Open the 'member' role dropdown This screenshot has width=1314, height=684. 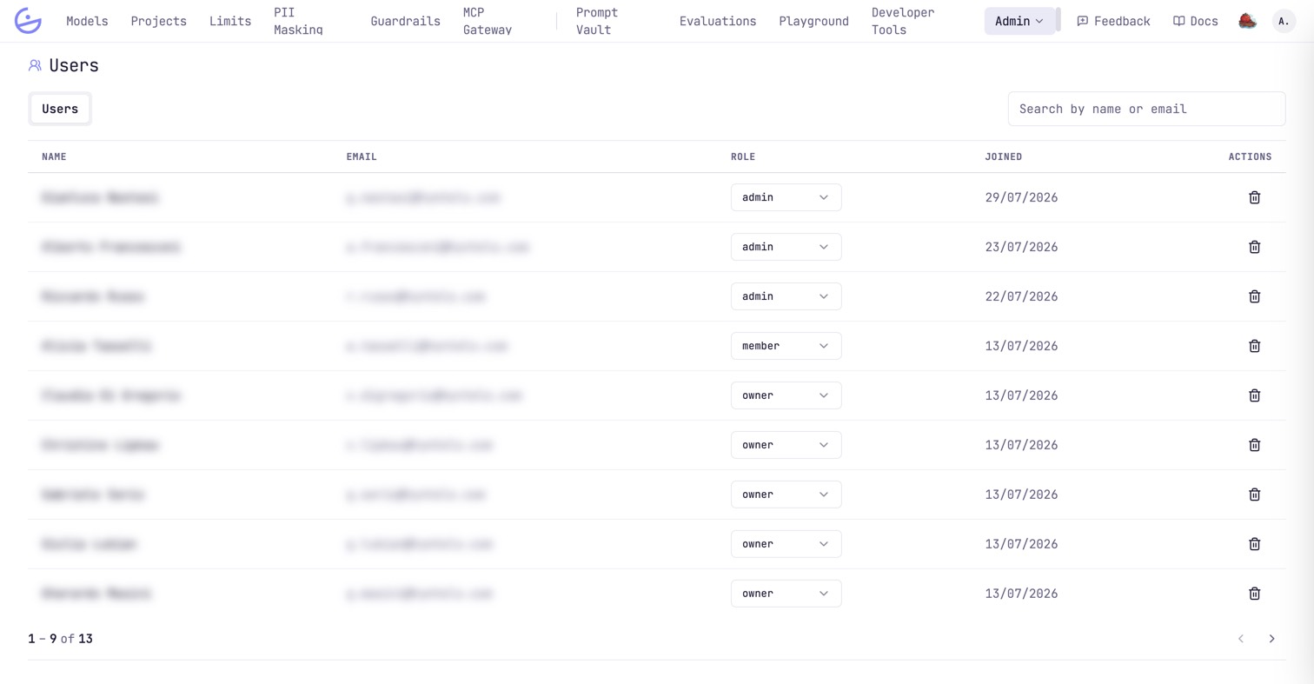coord(786,346)
